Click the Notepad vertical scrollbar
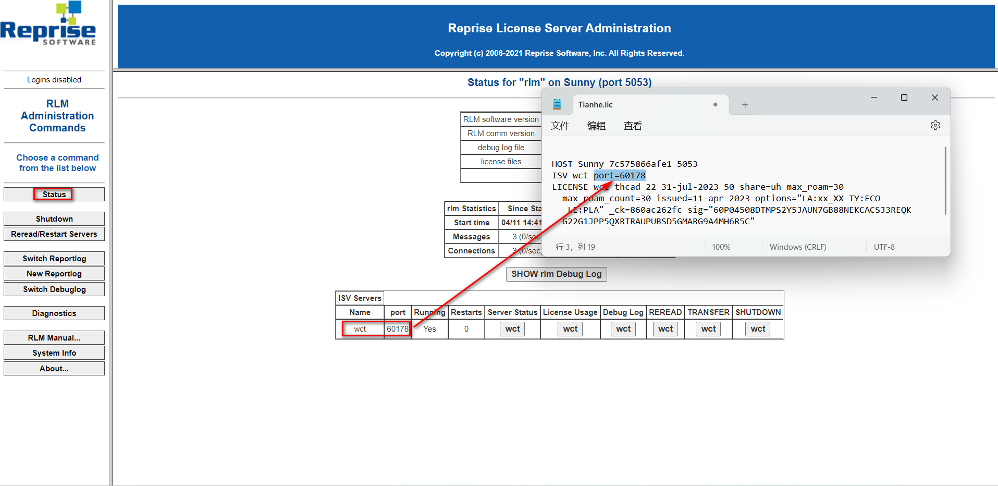The image size is (998, 486). (x=945, y=180)
